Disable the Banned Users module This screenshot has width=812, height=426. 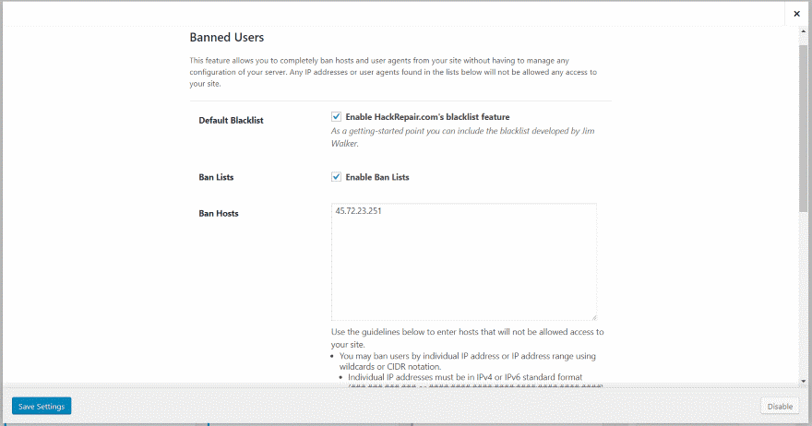pos(780,407)
